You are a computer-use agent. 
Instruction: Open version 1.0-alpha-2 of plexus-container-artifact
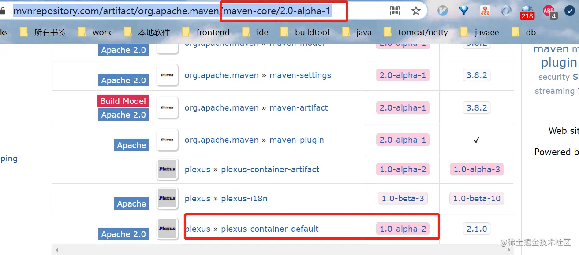click(x=403, y=170)
